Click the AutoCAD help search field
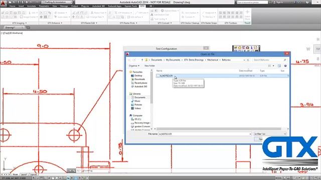 (252, 2)
